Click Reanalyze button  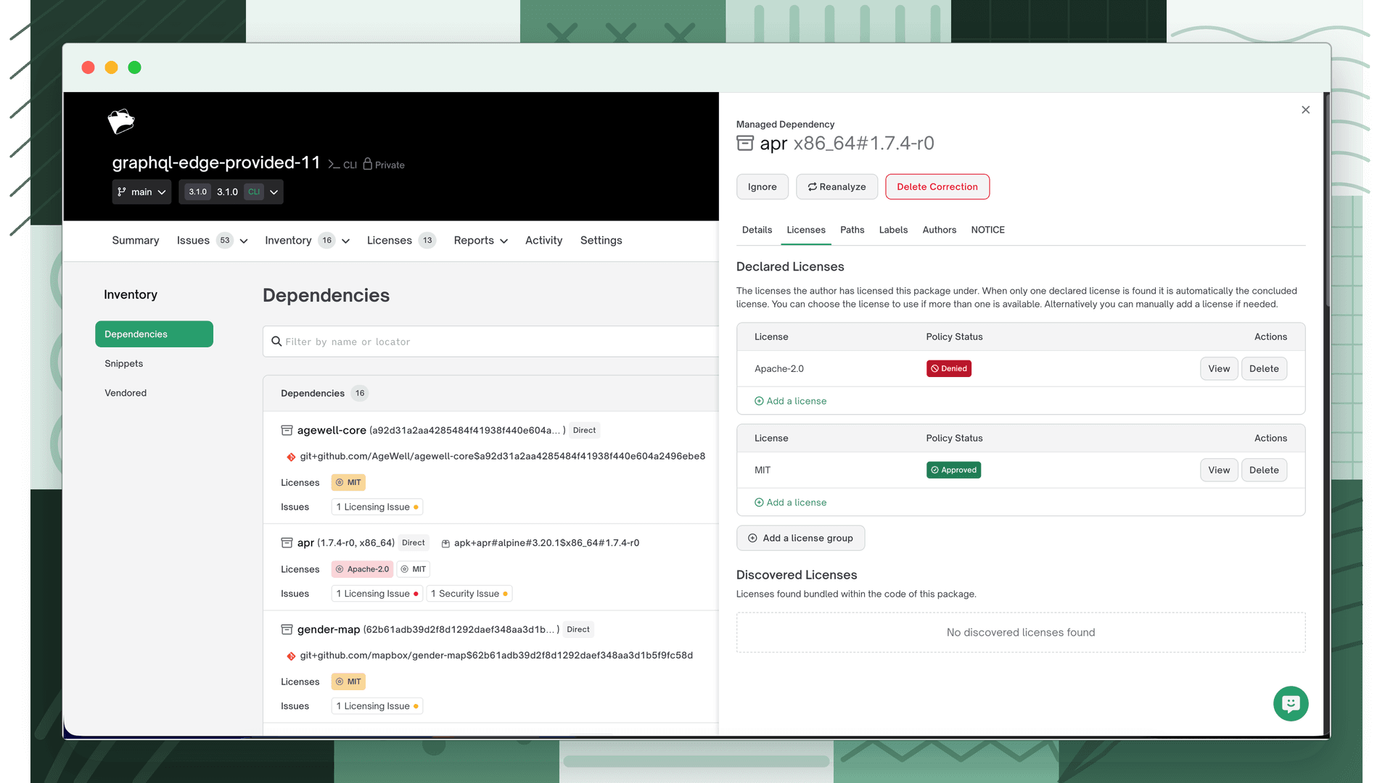pos(837,187)
